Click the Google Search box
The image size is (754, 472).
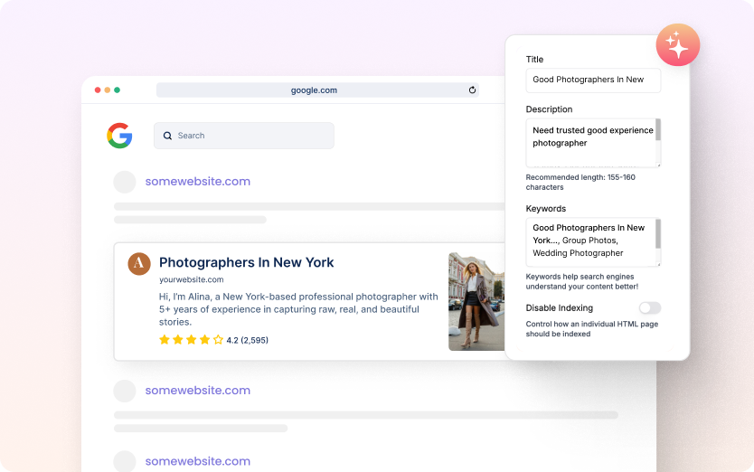click(244, 136)
